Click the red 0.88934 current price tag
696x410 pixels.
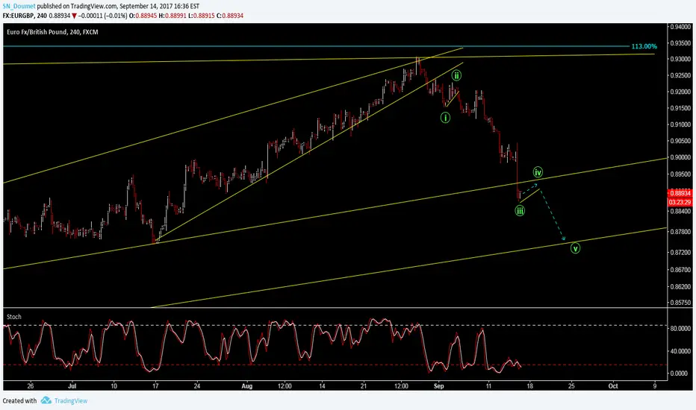(x=680, y=193)
